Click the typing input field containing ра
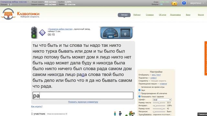 [x=83, y=95]
